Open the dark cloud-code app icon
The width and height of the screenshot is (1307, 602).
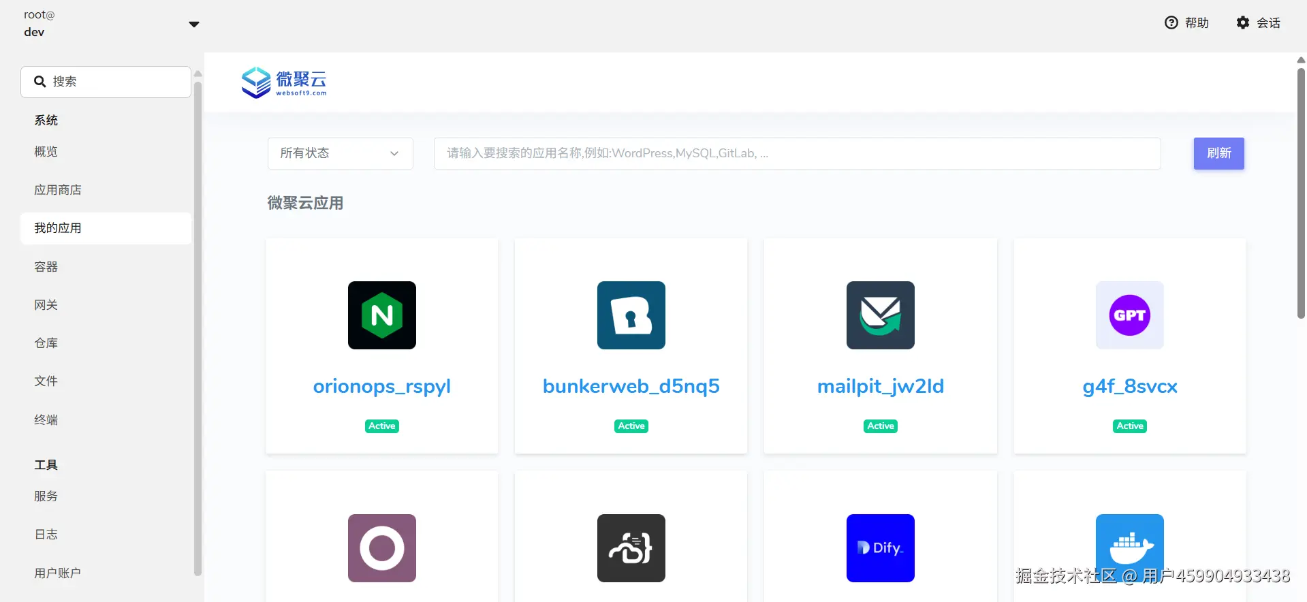coord(631,548)
